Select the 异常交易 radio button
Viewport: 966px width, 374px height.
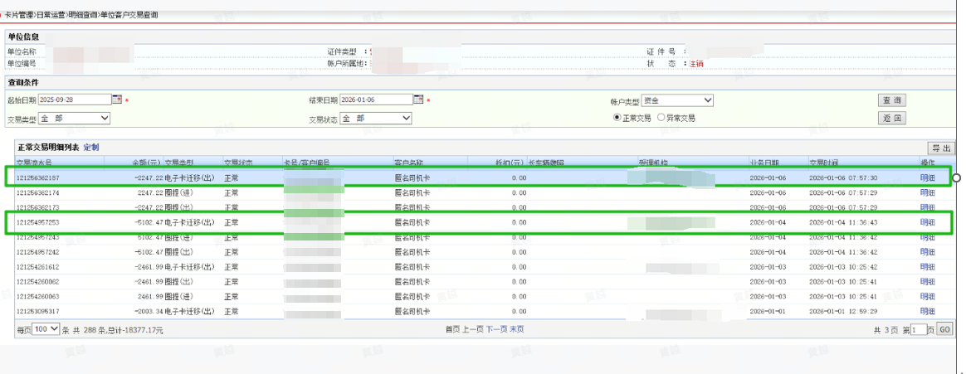click(661, 118)
